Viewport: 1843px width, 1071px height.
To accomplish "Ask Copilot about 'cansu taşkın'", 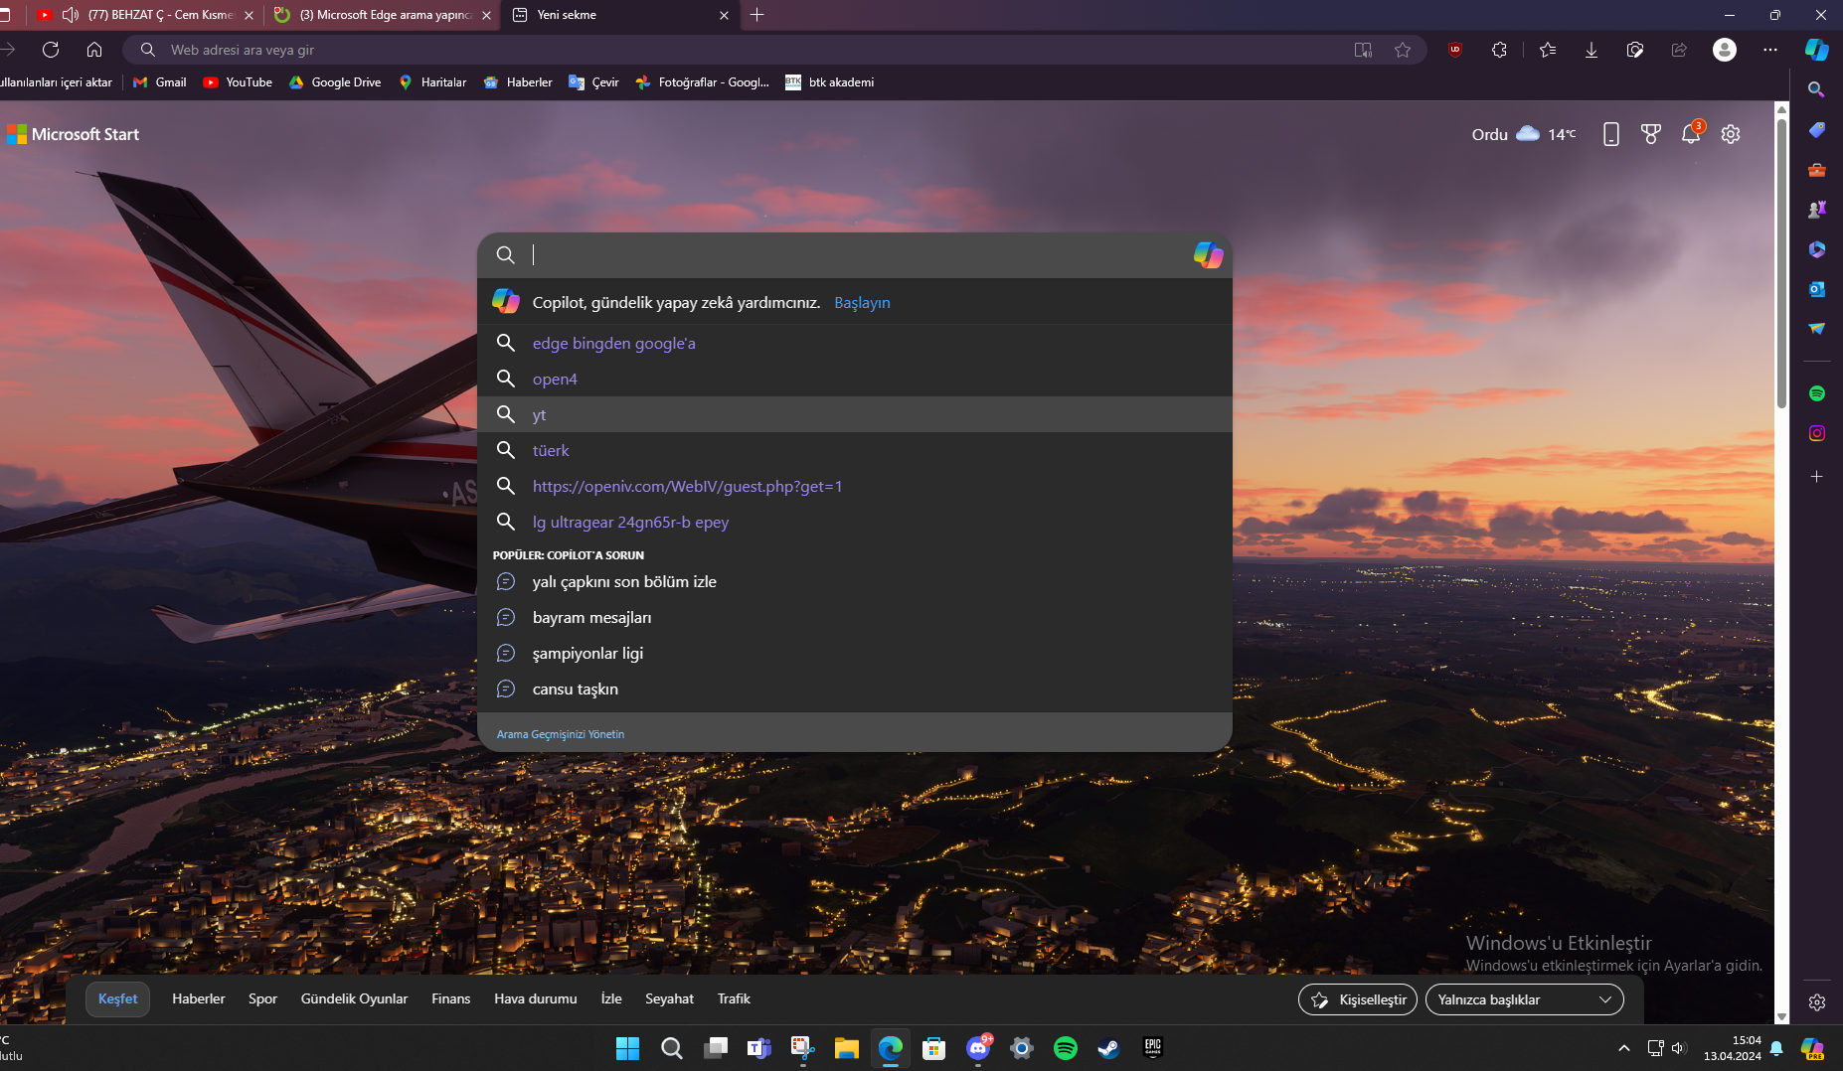I will pos(855,688).
